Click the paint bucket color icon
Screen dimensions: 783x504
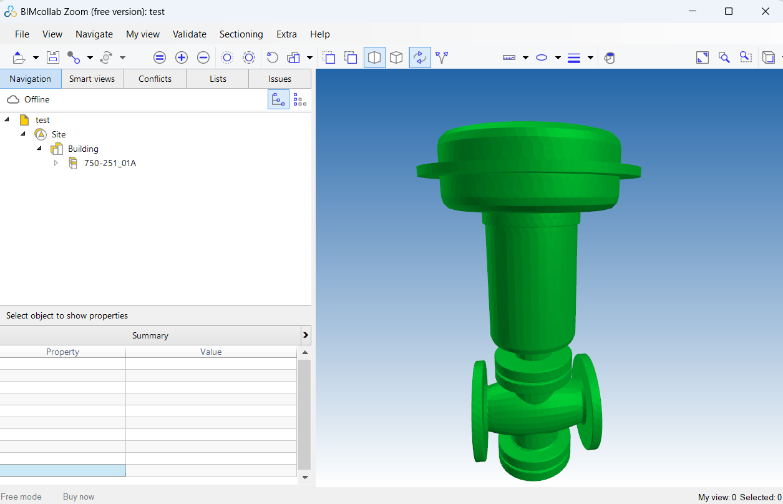click(610, 58)
